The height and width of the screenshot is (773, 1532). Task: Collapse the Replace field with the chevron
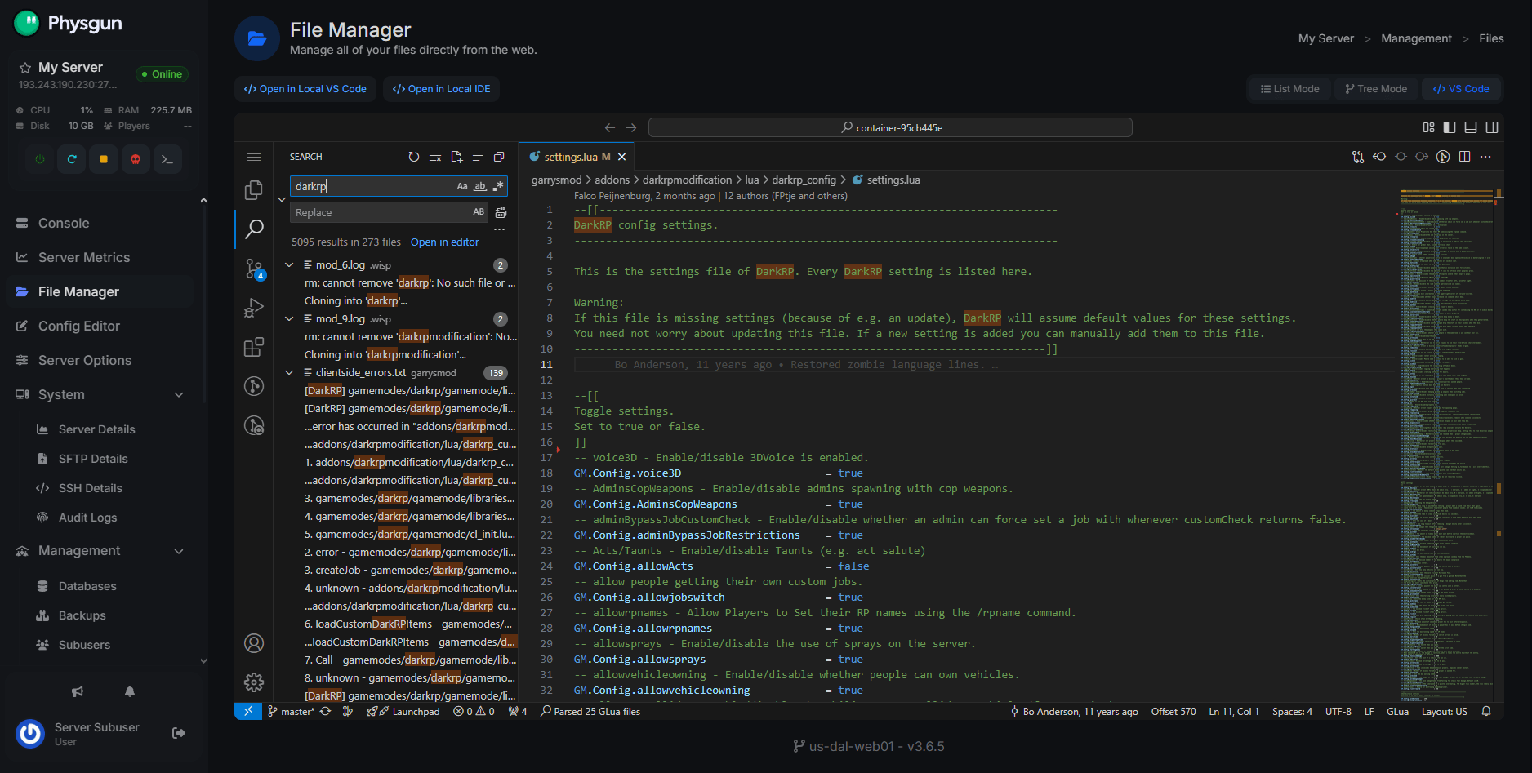282,199
